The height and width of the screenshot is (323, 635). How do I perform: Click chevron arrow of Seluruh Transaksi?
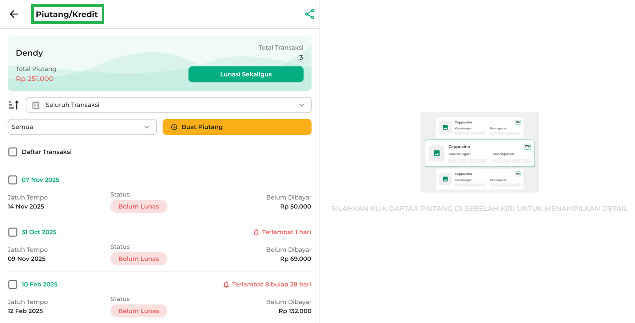[301, 105]
